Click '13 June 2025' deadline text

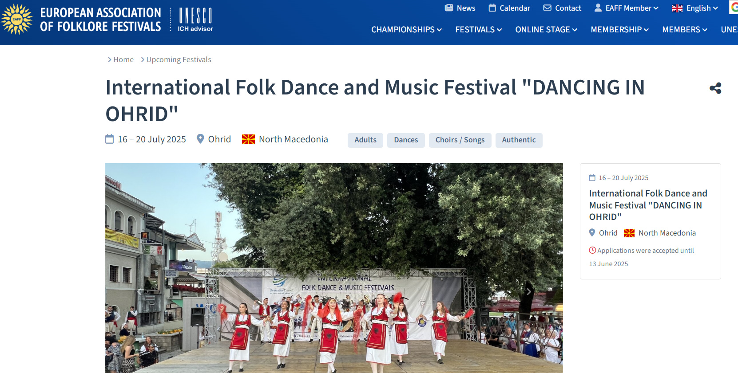608,264
